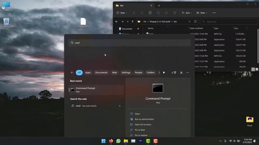
Task: Open Windows Start button on taskbar
Action: point(104,141)
